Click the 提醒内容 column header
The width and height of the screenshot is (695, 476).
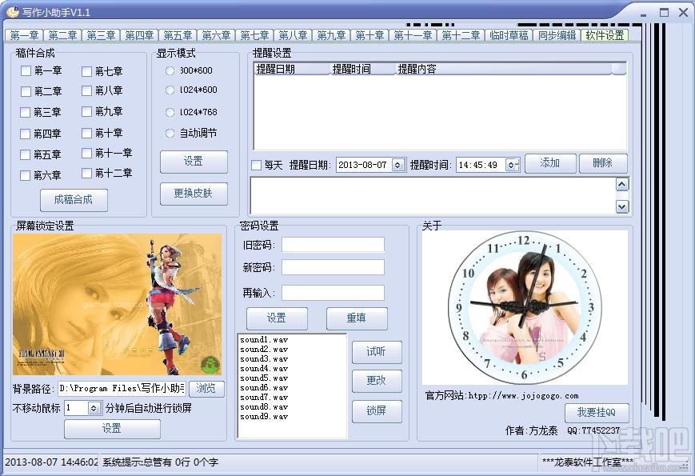click(504, 69)
